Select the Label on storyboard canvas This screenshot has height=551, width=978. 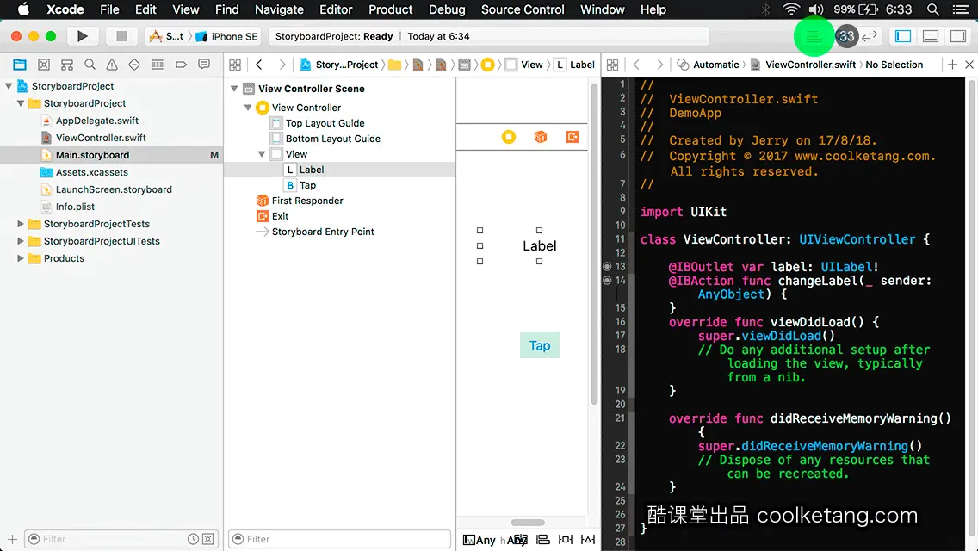pos(540,246)
